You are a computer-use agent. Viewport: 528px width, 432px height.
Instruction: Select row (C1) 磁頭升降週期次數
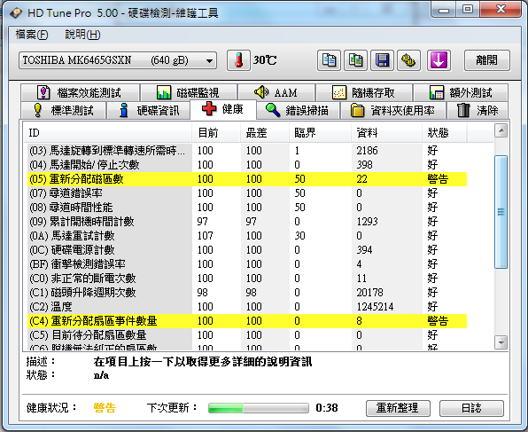point(247,293)
